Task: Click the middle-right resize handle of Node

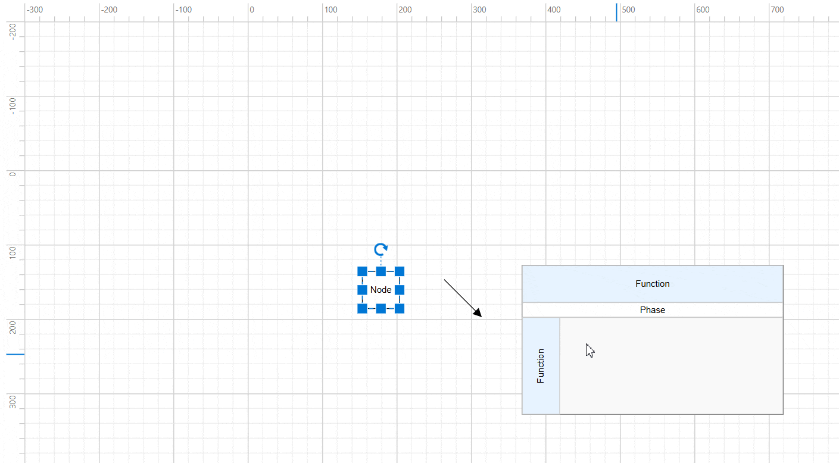Action: [400, 290]
